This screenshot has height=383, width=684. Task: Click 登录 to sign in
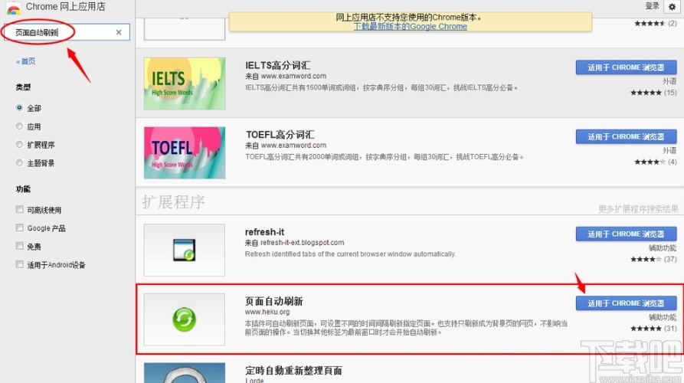pyautogui.click(x=652, y=6)
